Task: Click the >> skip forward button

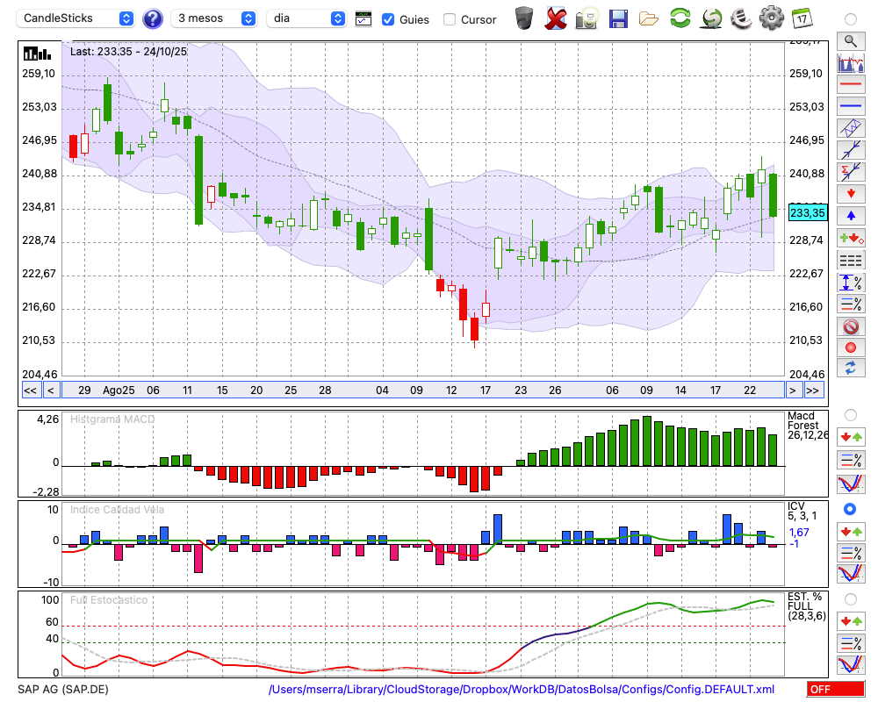Action: (x=813, y=390)
